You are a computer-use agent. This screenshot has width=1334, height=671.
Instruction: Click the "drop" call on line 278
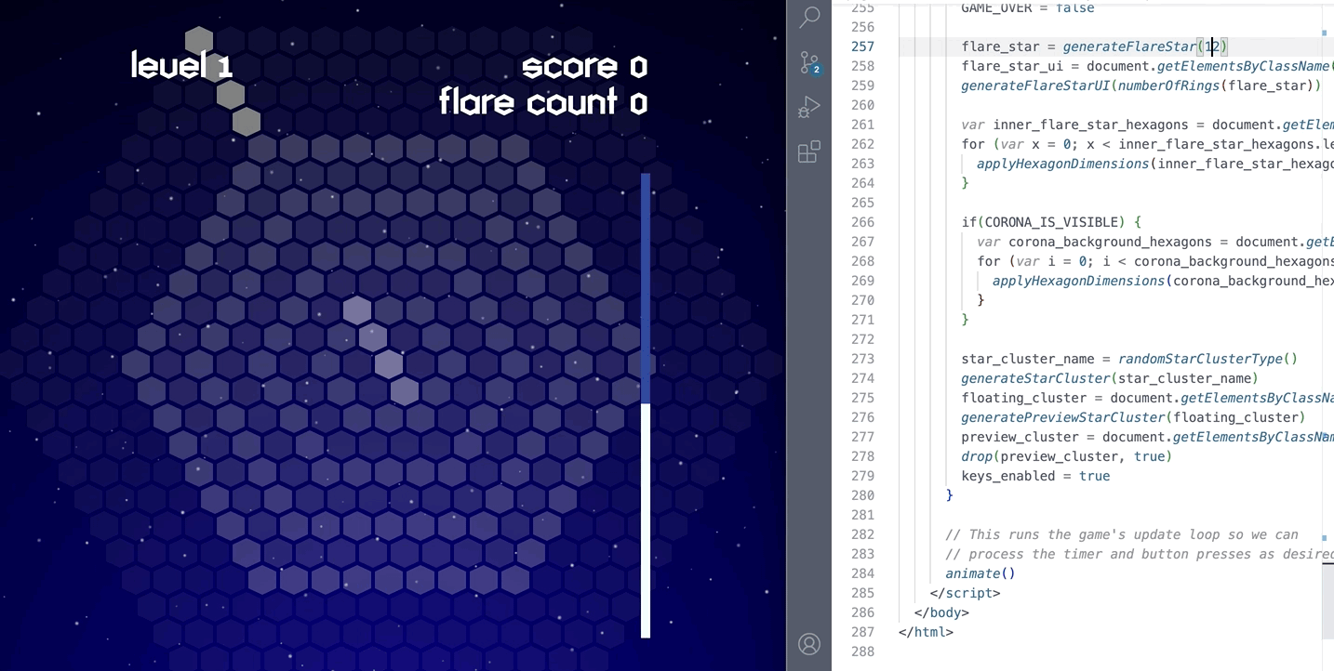click(977, 456)
